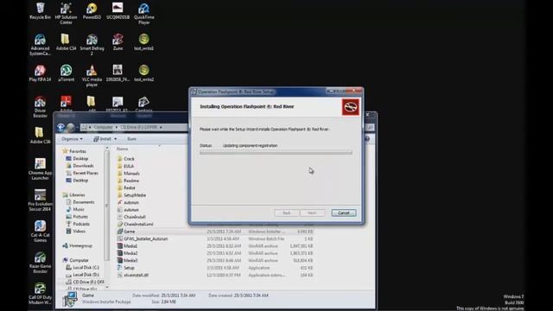This screenshot has width=553, height=311.
Task: Click Cancel in the Setup dialog
Action: tap(344, 213)
